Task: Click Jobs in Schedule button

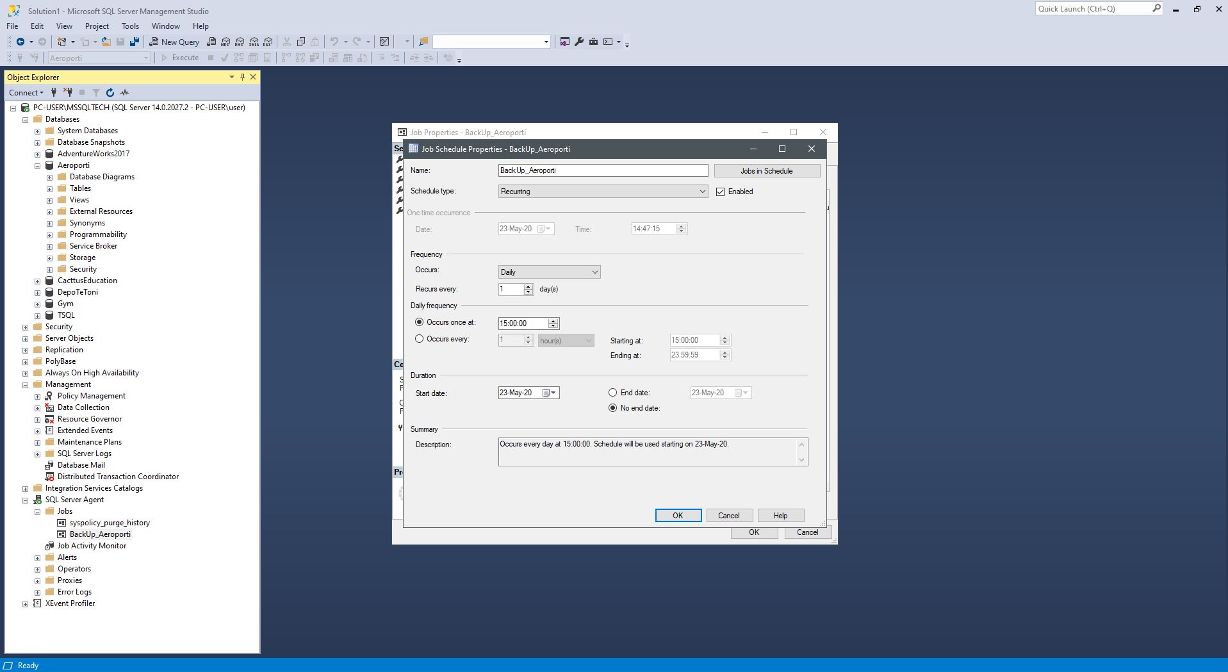Action: pyautogui.click(x=767, y=171)
